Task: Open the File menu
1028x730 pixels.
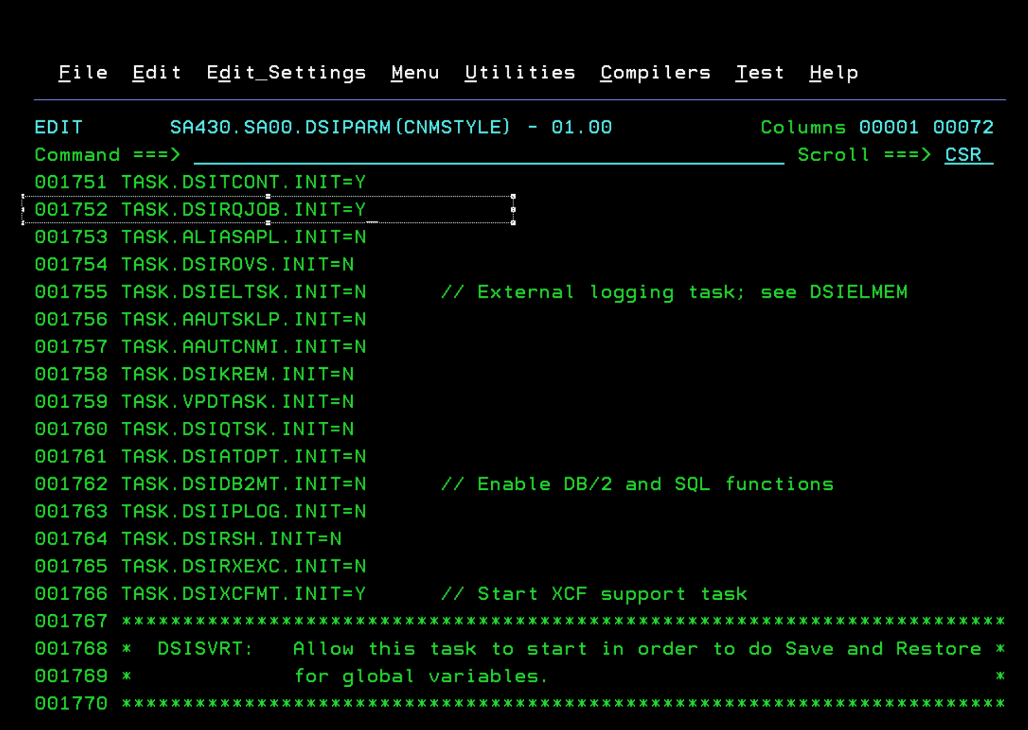Action: point(83,72)
